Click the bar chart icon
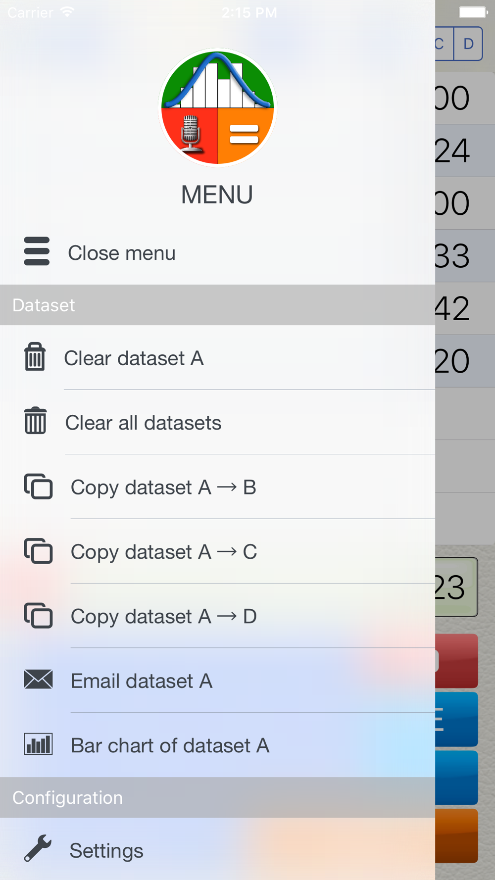 tap(38, 744)
